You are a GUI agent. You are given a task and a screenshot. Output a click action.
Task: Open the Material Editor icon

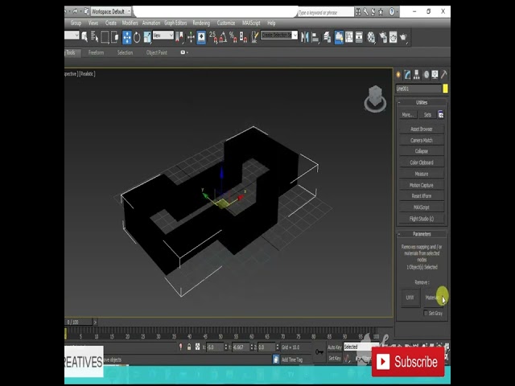tap(371, 37)
